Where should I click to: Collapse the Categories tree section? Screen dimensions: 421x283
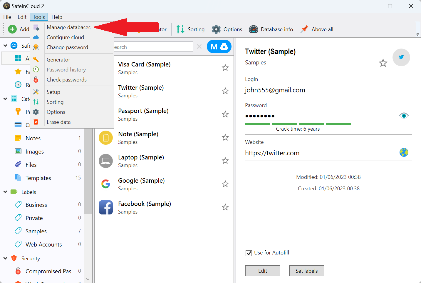click(5, 99)
